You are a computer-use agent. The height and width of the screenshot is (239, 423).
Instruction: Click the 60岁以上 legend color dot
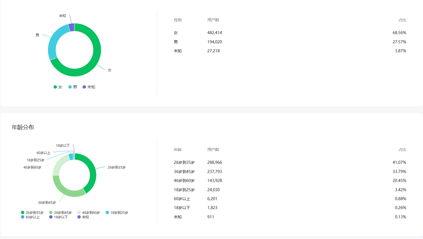pyautogui.click(x=23, y=217)
